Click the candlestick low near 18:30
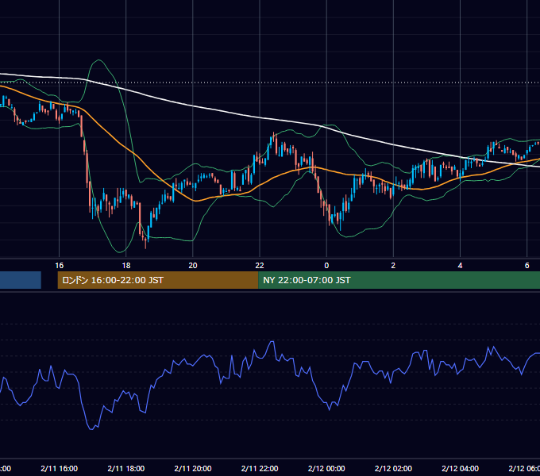This screenshot has width=540, height=476. point(145,244)
